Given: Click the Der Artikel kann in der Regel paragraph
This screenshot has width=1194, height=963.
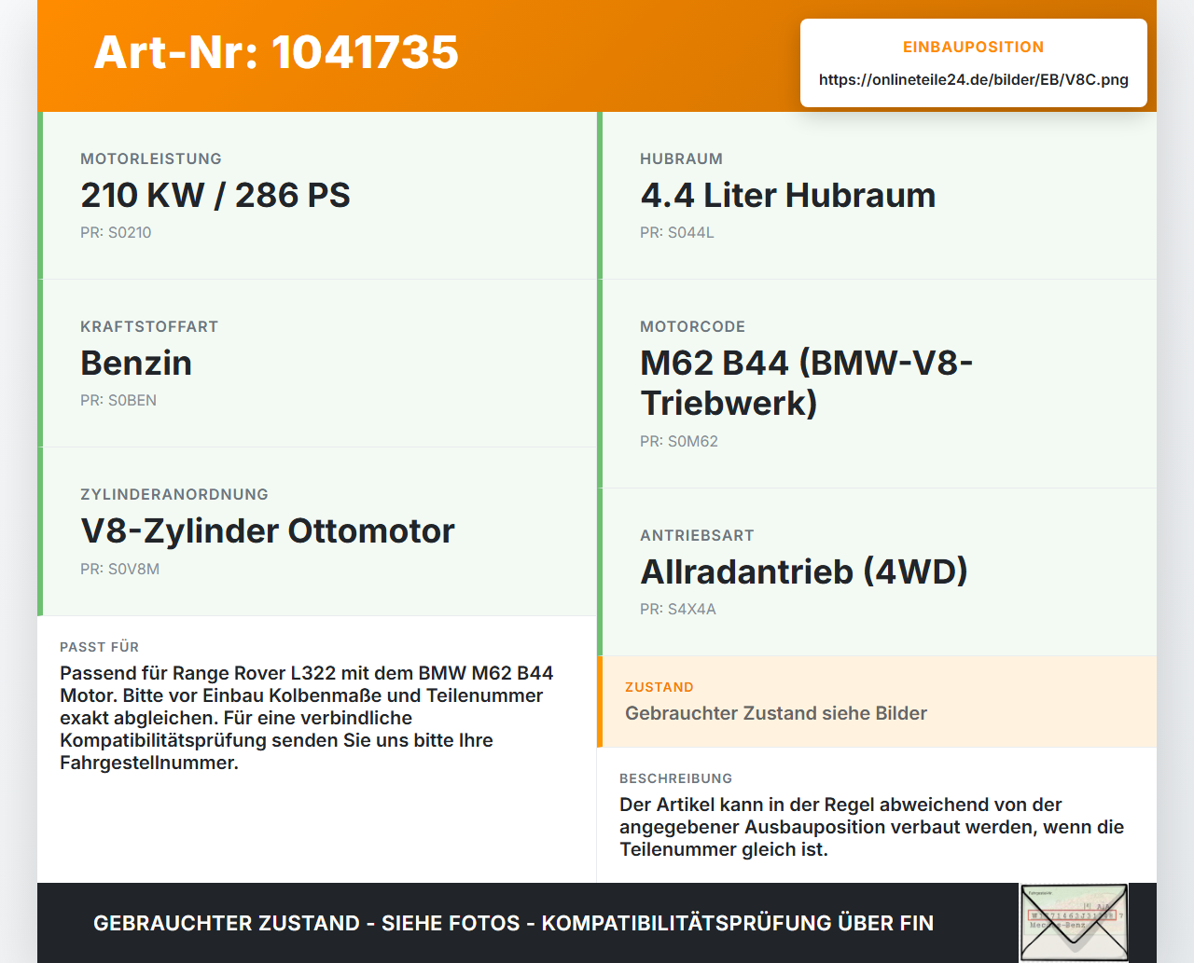Looking at the screenshot, I should pyautogui.click(x=871, y=827).
